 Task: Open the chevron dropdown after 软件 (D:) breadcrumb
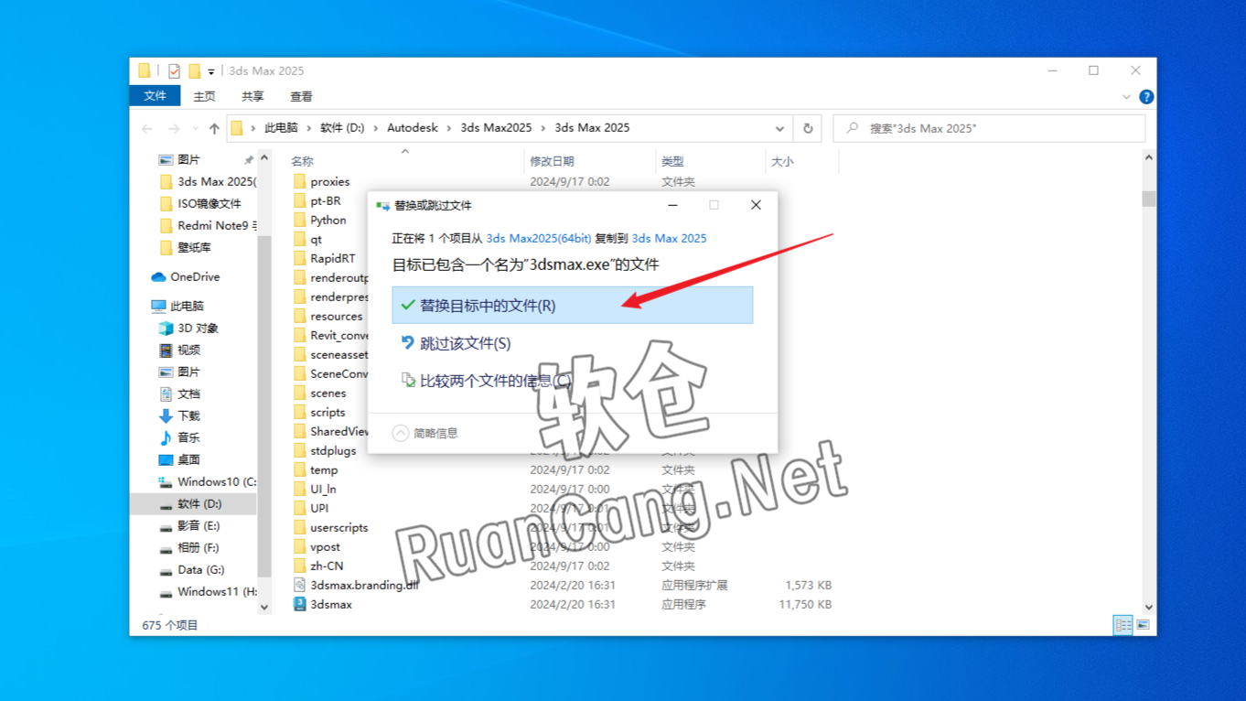click(376, 128)
